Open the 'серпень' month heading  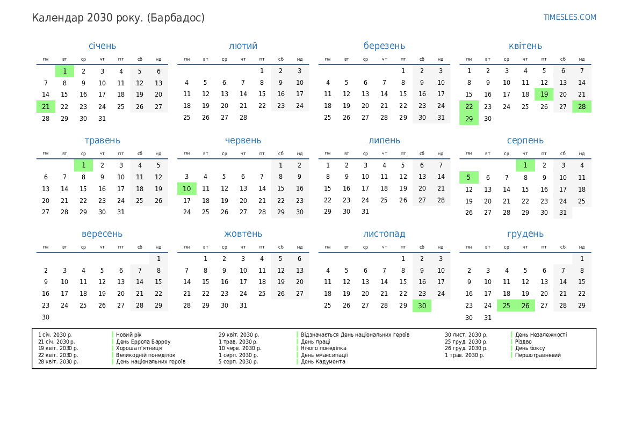pos(525,141)
